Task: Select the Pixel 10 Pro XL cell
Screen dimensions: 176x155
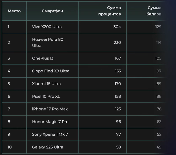Action: (x=46, y=96)
